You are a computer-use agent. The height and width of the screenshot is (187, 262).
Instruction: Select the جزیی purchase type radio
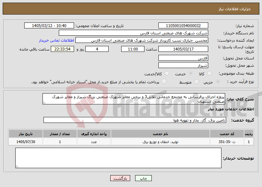click(218, 82)
